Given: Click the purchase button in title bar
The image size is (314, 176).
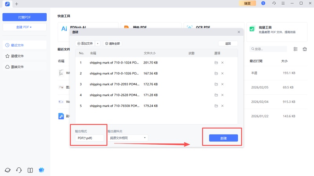Looking at the screenshot, I should 247,4.
